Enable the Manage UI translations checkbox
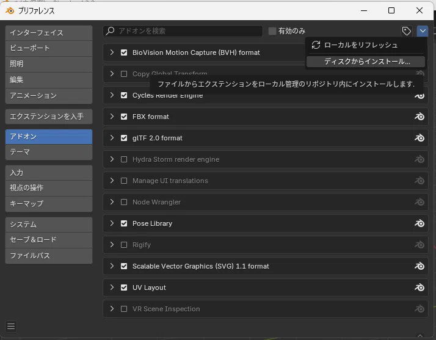The width and height of the screenshot is (436, 340). click(124, 181)
